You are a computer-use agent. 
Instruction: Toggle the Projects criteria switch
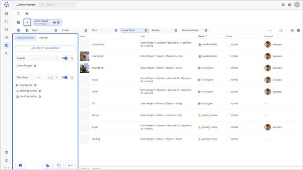pyautogui.click(x=65, y=58)
